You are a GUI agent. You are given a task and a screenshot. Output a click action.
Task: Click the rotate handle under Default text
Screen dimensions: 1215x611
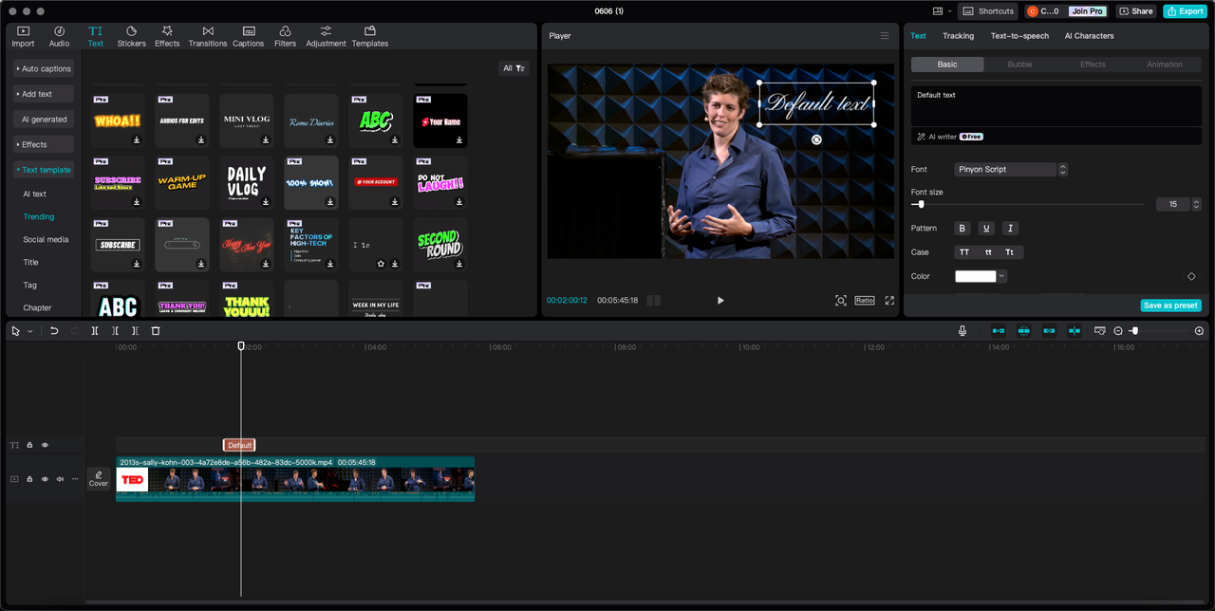pos(816,139)
